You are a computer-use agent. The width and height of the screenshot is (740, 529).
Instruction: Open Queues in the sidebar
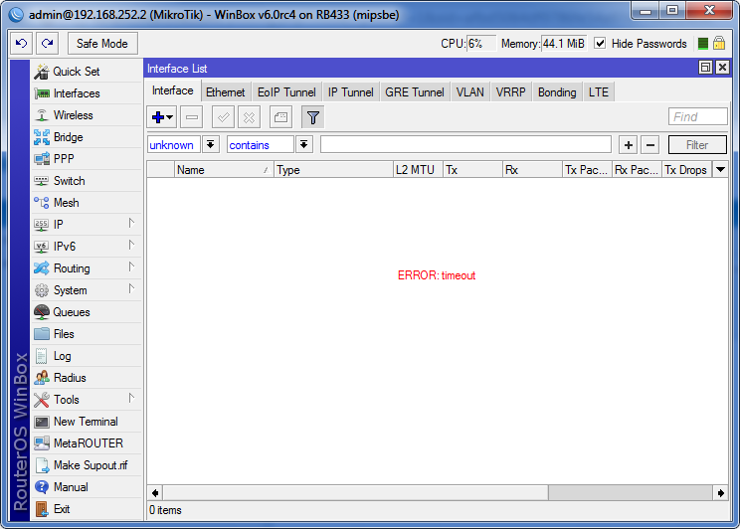point(87,312)
